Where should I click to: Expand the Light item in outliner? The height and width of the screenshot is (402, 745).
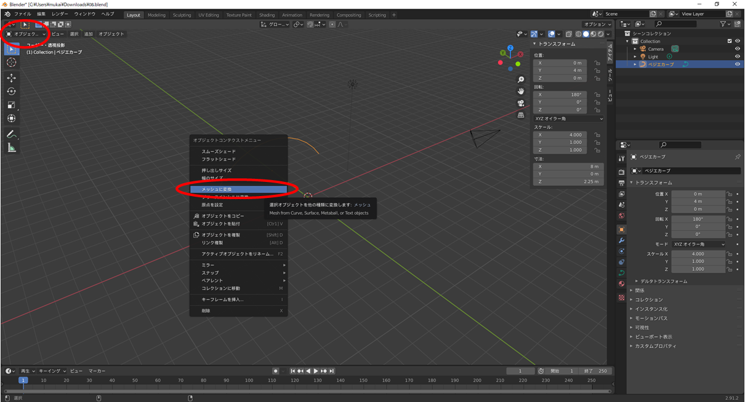[x=635, y=57]
